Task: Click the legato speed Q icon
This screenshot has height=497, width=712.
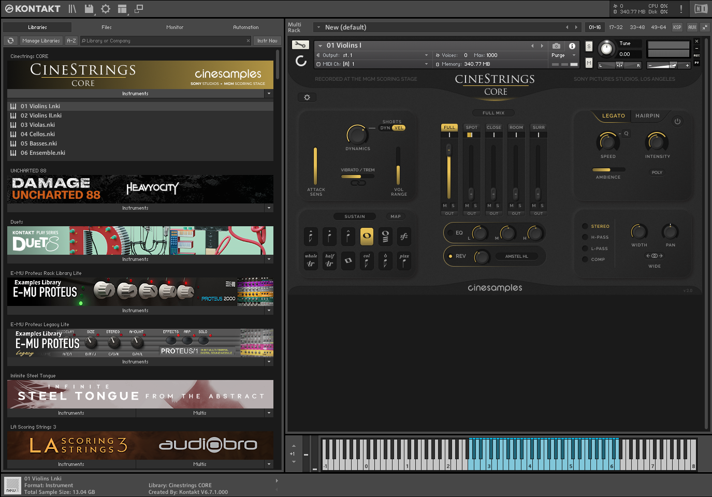Action: 626,134
